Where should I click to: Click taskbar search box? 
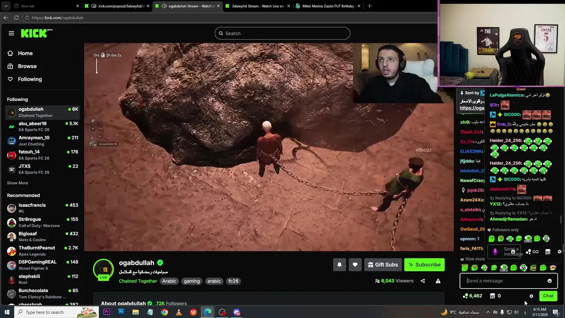click(56, 312)
